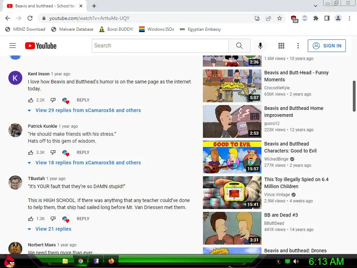Screen dimensions: 357x268
Task: Open the Extensions puzzle menu
Action: pos(316,18)
